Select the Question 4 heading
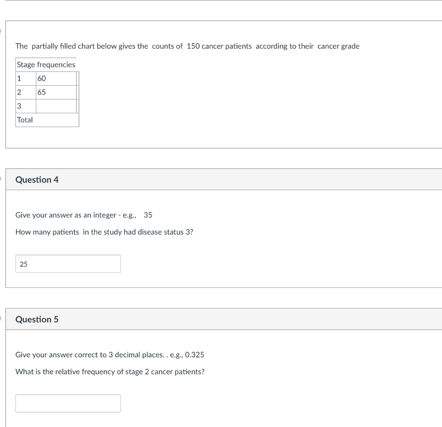442x427 pixels. pyautogui.click(x=37, y=179)
